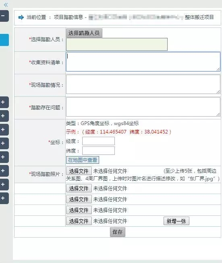The height and width of the screenshot is (263, 222).
Task: Click the 选择踏勘人员 button
Action: pyautogui.click(x=84, y=33)
